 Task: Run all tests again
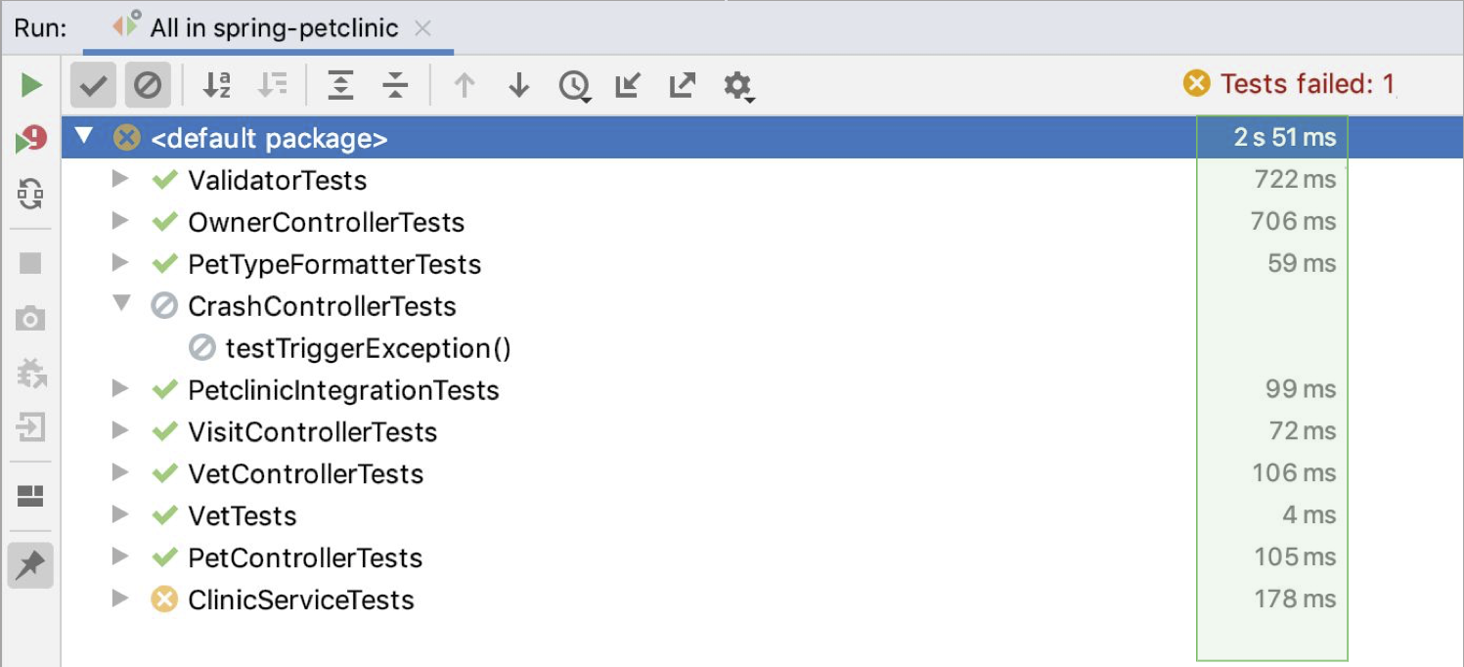(30, 85)
